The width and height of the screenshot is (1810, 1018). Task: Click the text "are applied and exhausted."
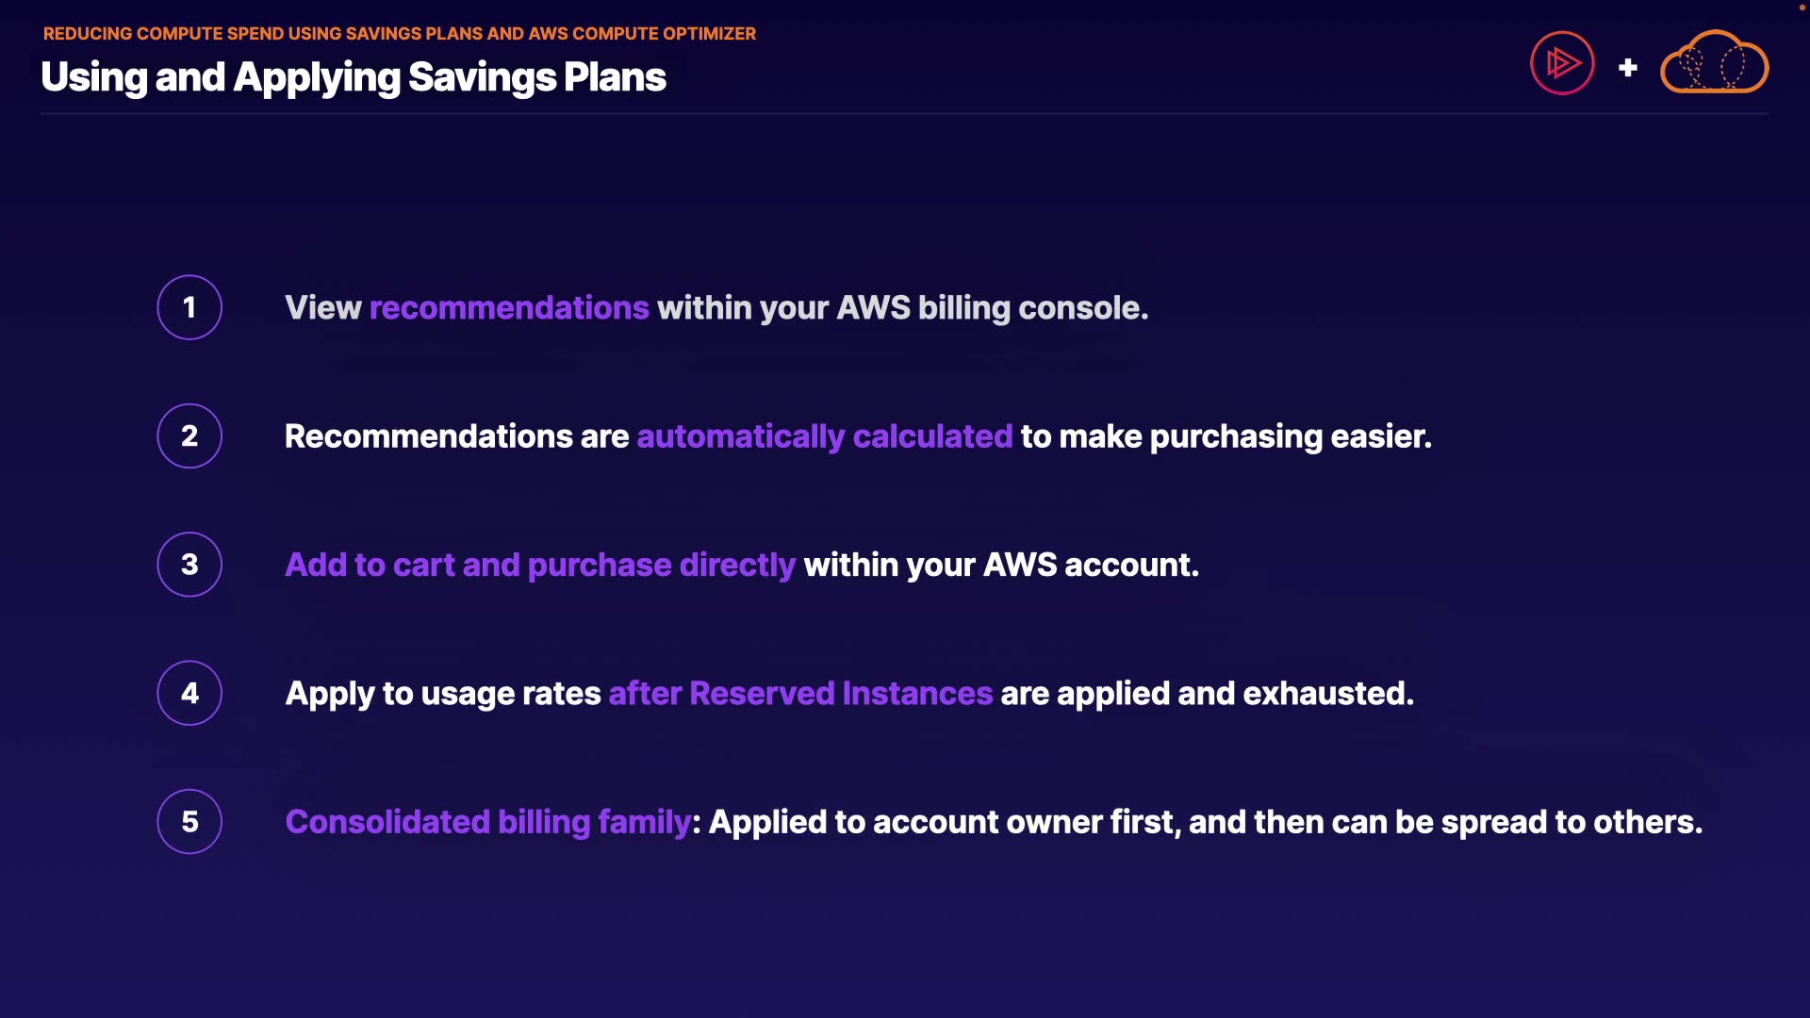pos(1207,694)
